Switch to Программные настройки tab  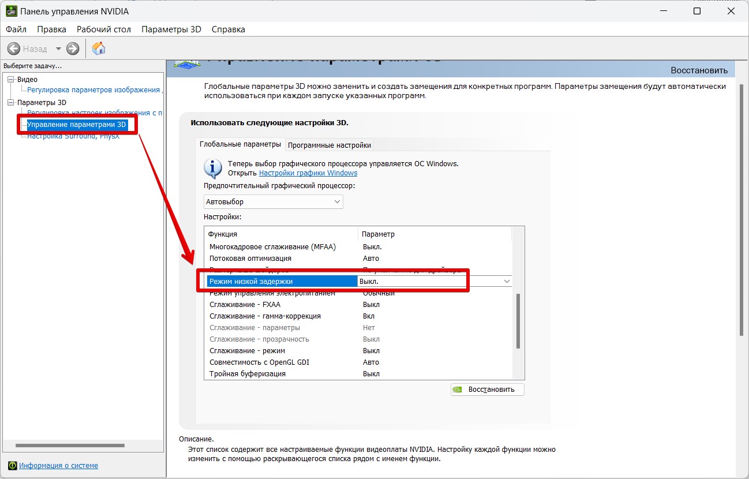(x=329, y=145)
